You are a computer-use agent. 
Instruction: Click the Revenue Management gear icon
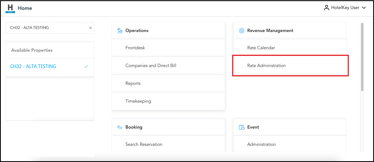click(241, 30)
